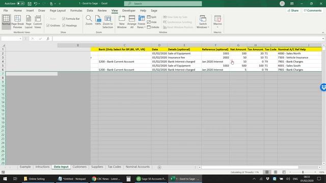Split the worksheet window
Image resolution: width=326 pixels, height=183 pixels.
pos(152,17)
